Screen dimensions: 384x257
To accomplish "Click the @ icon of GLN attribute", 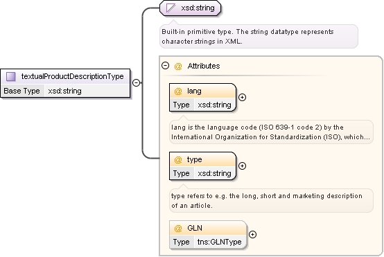I will point(178,228).
